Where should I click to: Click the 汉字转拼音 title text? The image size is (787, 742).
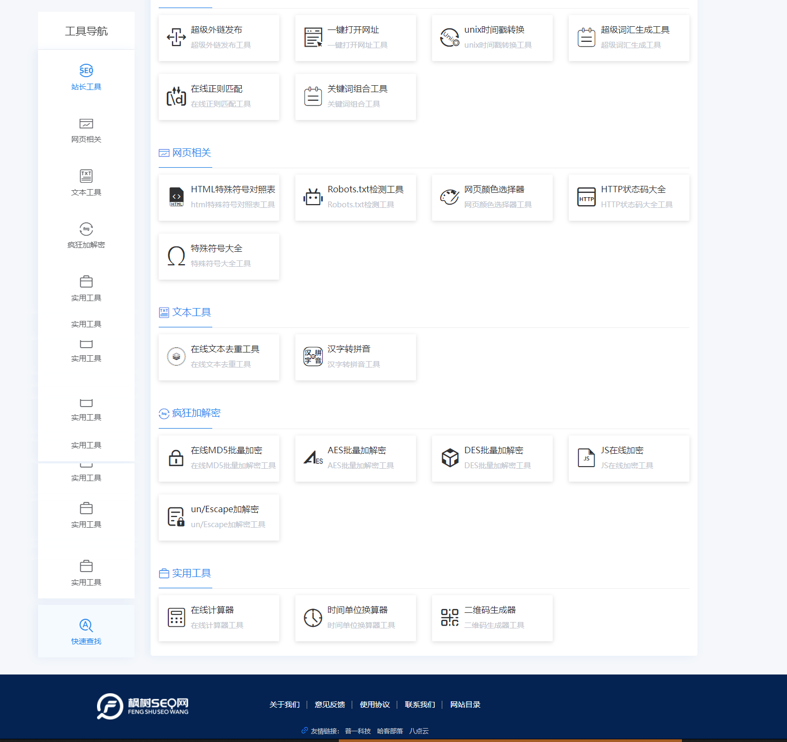tap(349, 349)
